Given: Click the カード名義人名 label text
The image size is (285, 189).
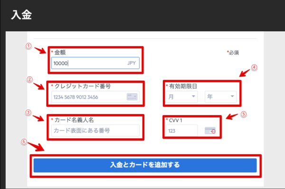Looking at the screenshot, I should [x=74, y=120].
